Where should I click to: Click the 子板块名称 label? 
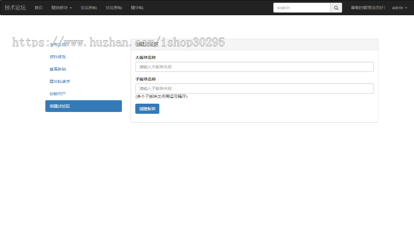click(145, 79)
